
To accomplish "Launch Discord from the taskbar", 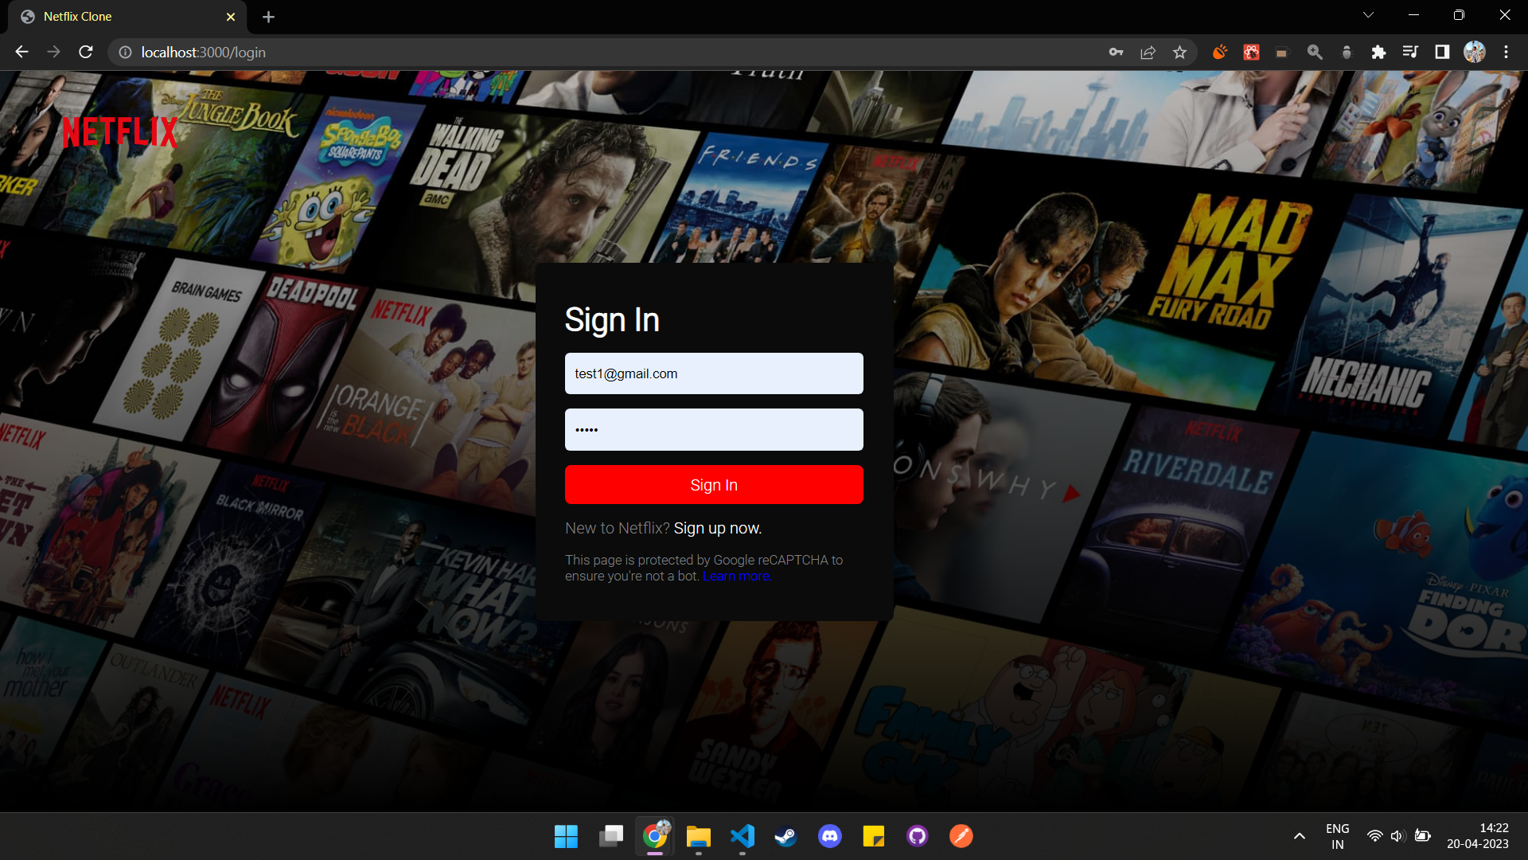I will point(830,836).
